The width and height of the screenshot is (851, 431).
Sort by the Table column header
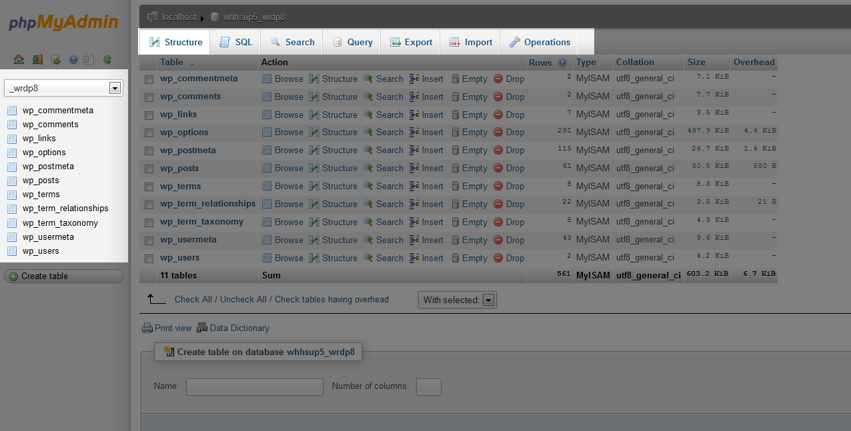click(x=171, y=63)
